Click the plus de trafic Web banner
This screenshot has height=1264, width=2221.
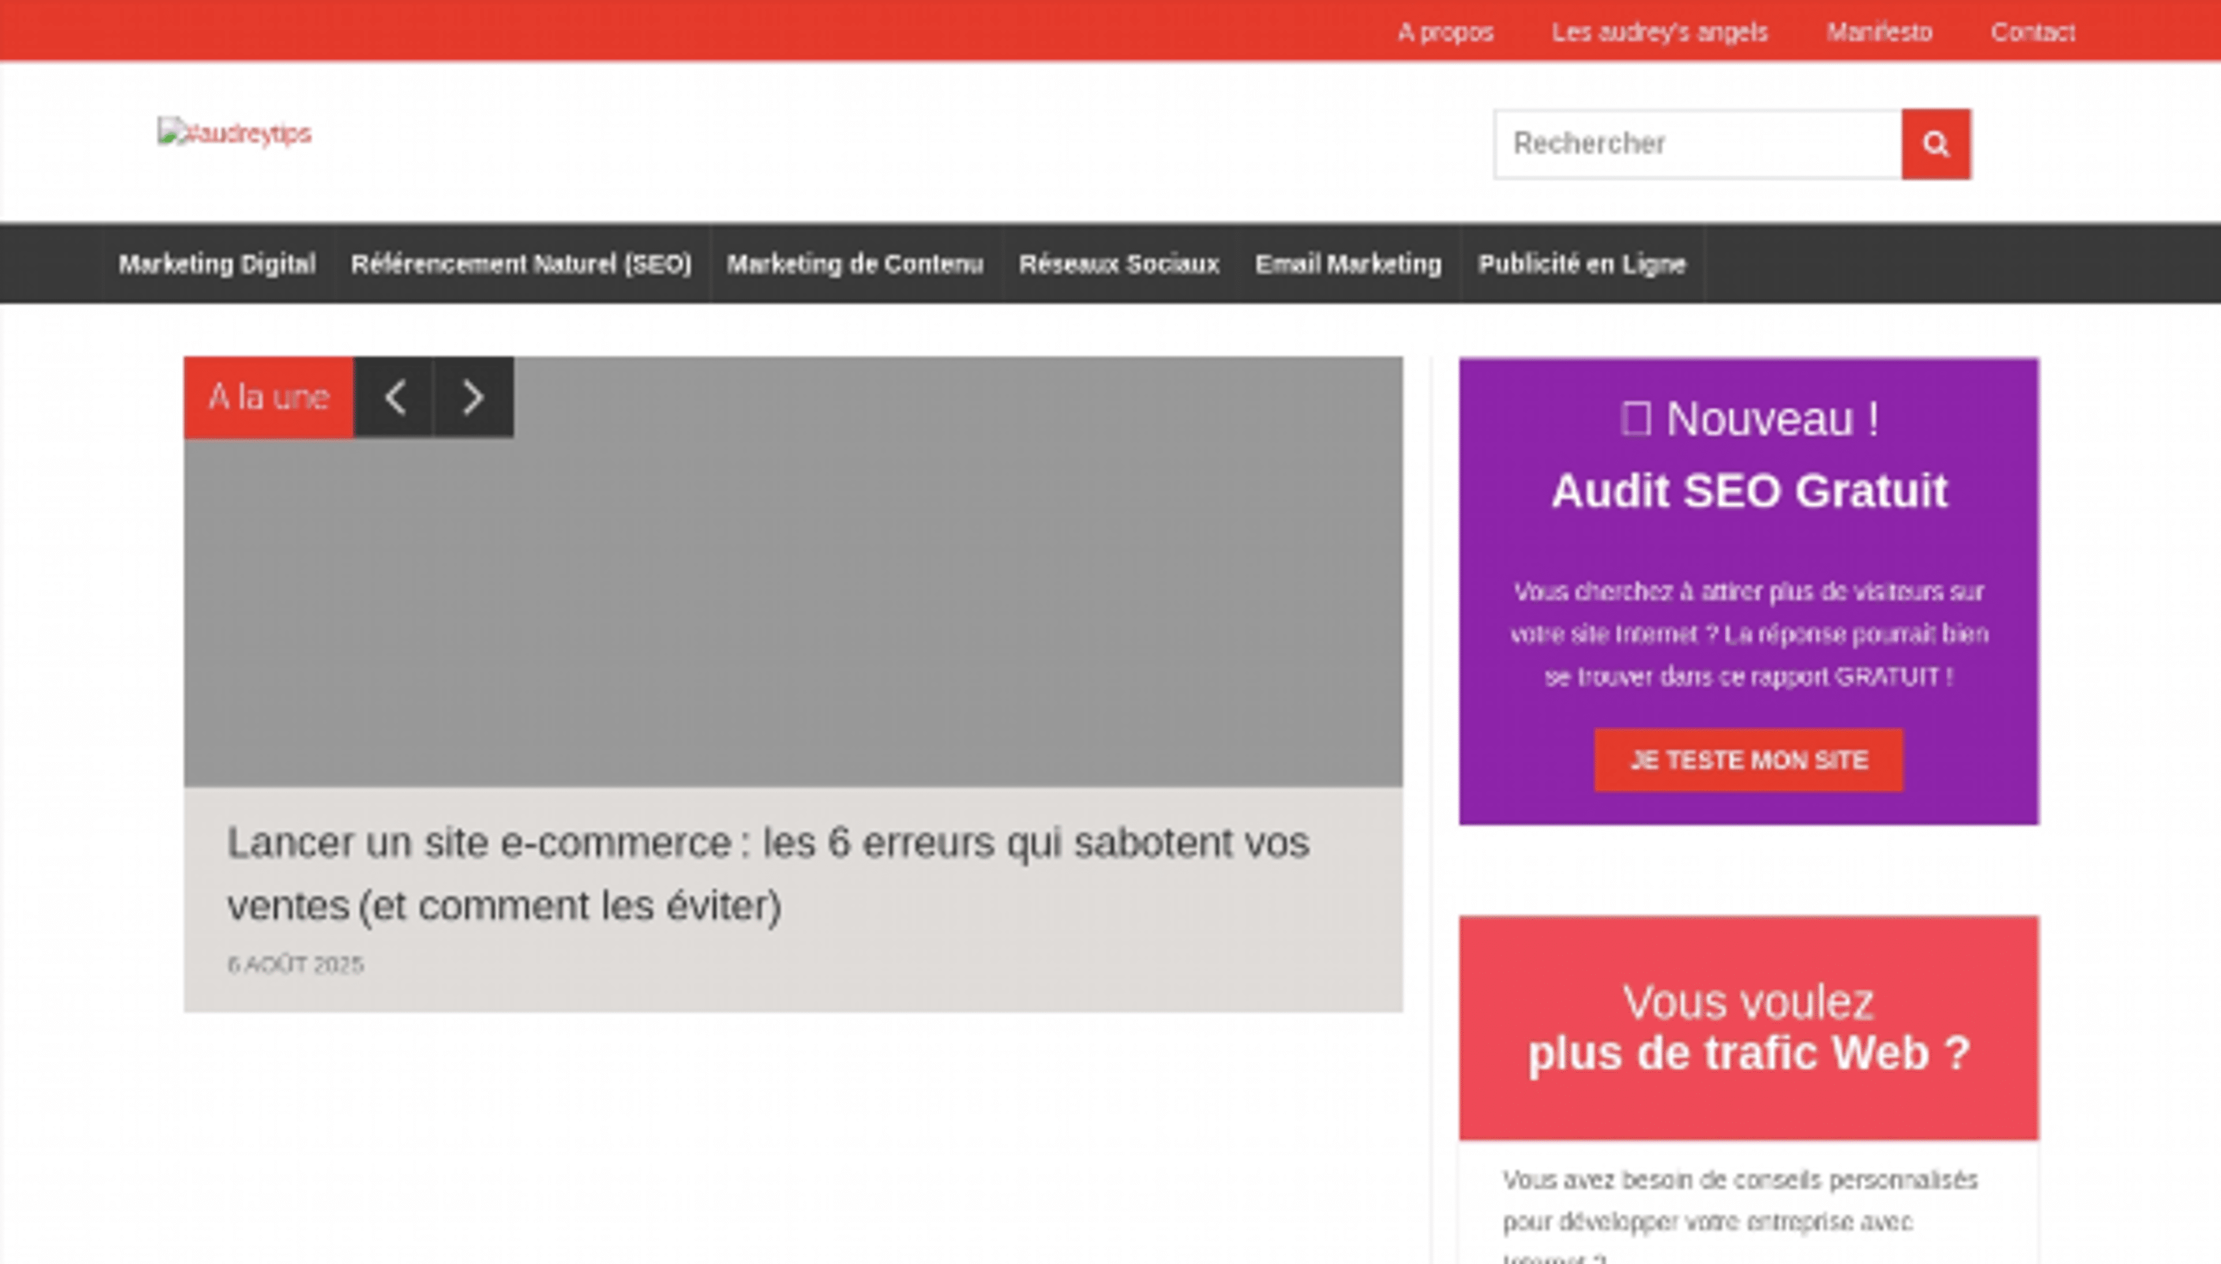(x=1748, y=1028)
